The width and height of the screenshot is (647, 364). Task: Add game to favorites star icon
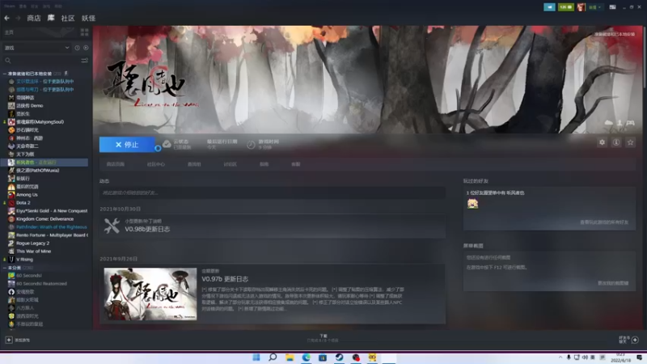[x=630, y=142]
